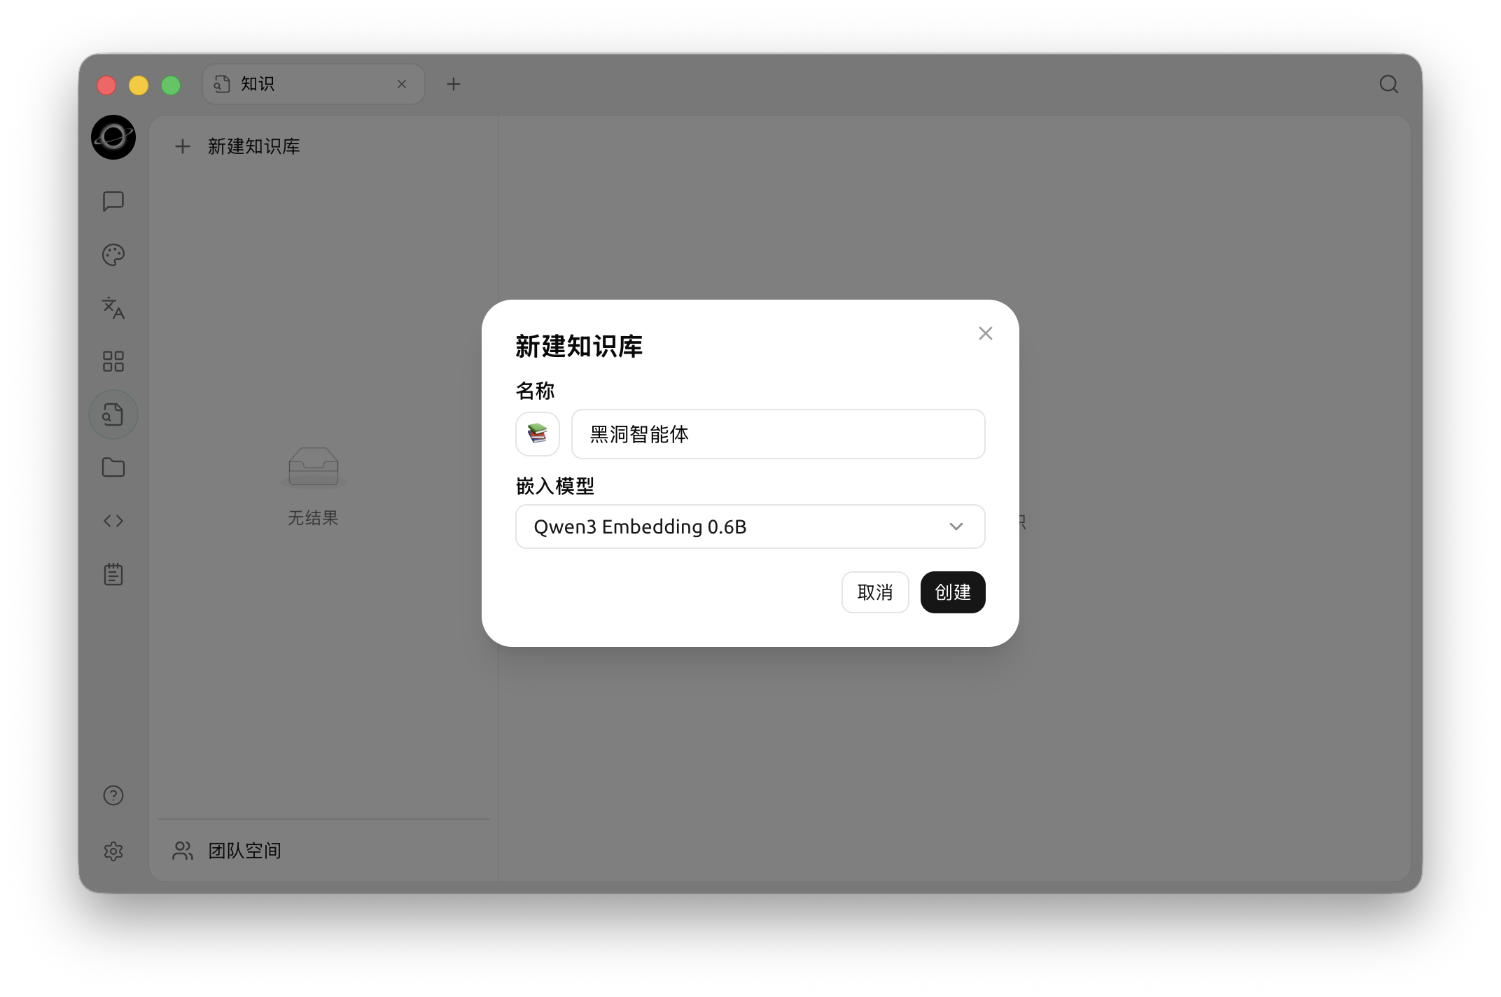Select the knowledge base sidebar icon

click(113, 414)
